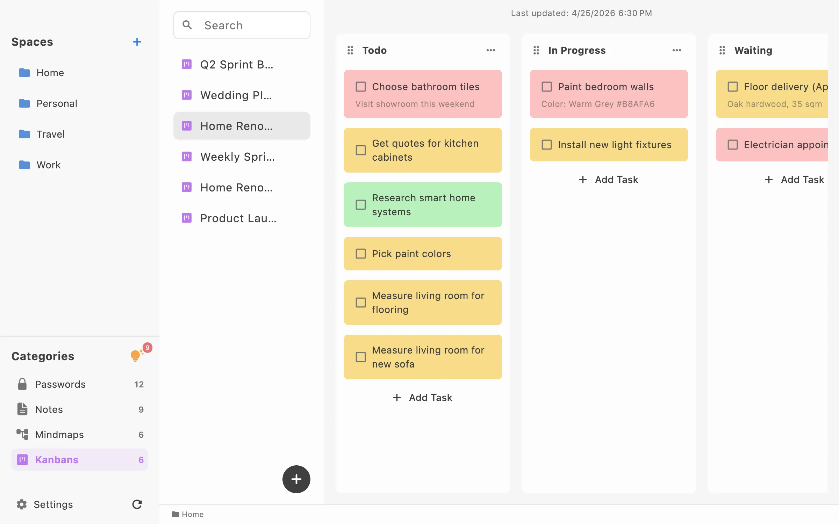Check off Get quotes for kitchen cabinets
The width and height of the screenshot is (839, 524).
pyautogui.click(x=361, y=150)
